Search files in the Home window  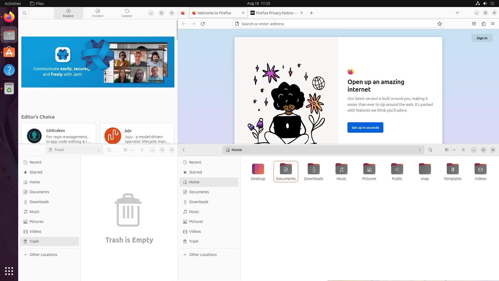click(x=430, y=150)
